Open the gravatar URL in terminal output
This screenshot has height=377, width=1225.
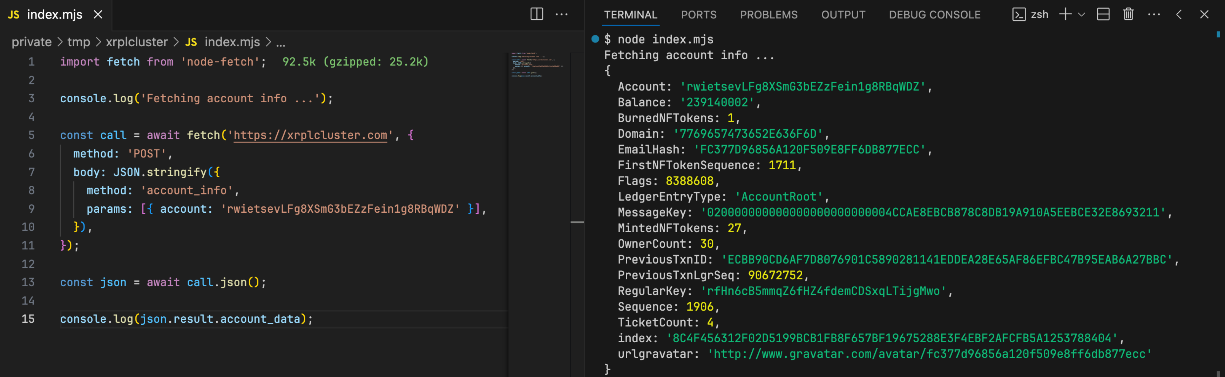click(929, 354)
